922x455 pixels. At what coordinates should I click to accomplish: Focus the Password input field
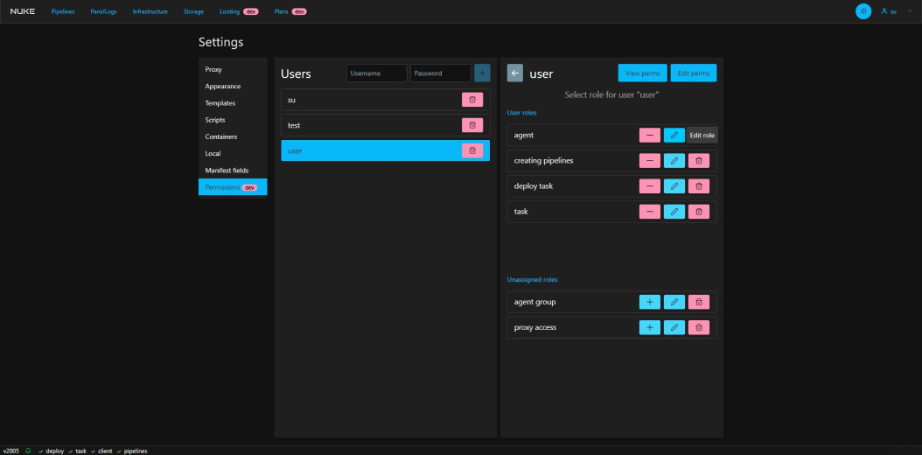(441, 73)
